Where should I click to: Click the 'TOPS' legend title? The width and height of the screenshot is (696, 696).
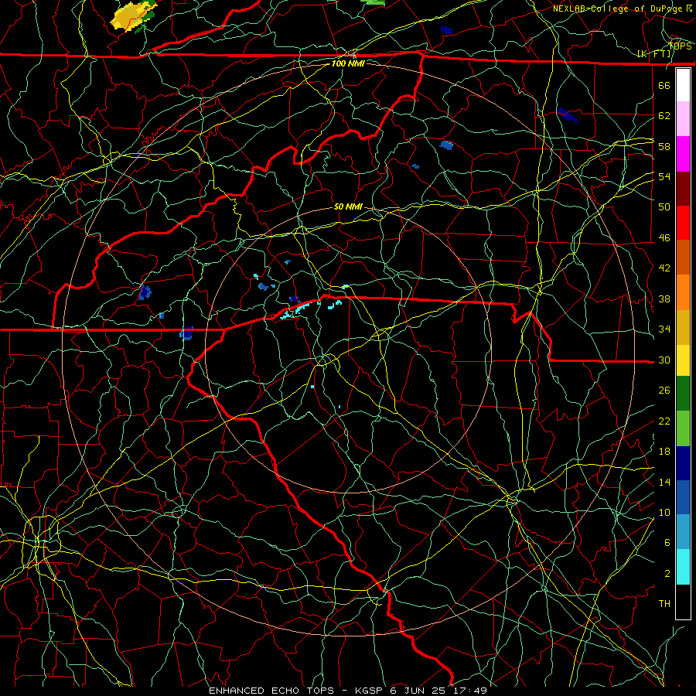point(680,46)
